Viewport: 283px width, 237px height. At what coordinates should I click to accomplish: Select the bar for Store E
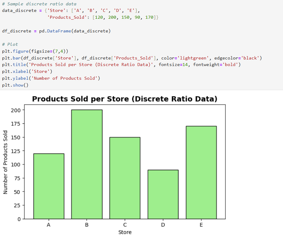pyautogui.click(x=201, y=172)
